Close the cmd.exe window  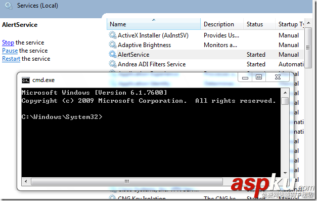point(278,77)
